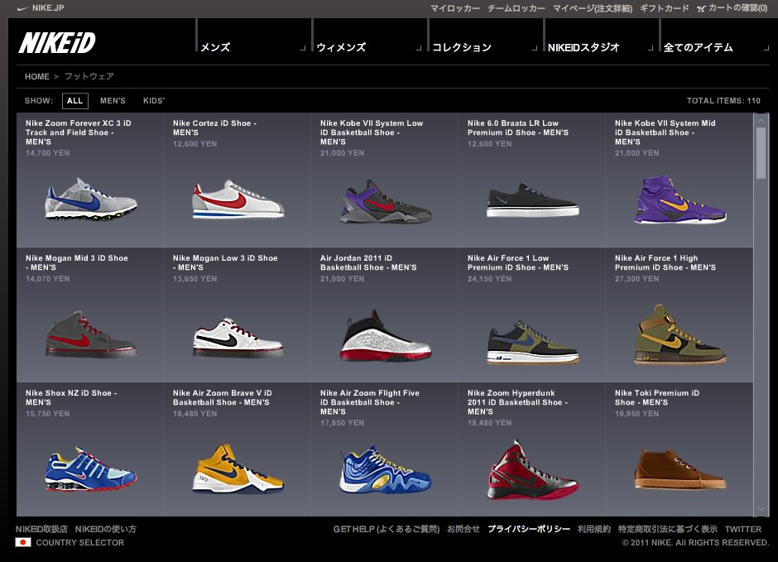This screenshot has width=778, height=562.
Task: Open the ギフトカード link
Action: point(665,8)
